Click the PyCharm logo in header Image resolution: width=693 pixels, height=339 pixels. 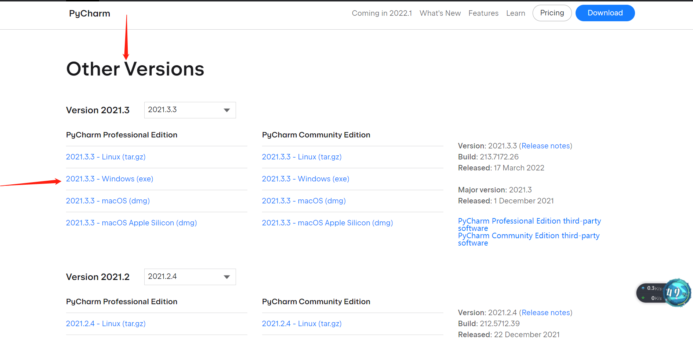tap(90, 14)
